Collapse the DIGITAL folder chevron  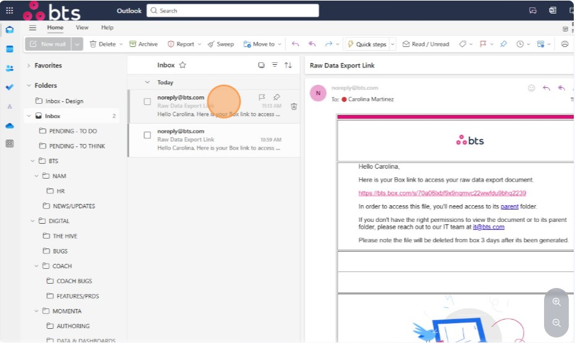33,221
